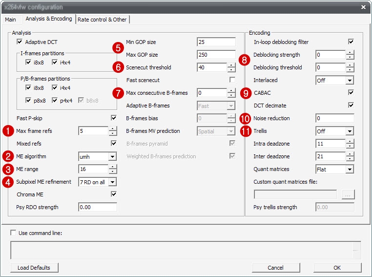The width and height of the screenshot is (372, 277).
Task: Open the Quant matrices dropdown
Action: pyautogui.click(x=350, y=170)
